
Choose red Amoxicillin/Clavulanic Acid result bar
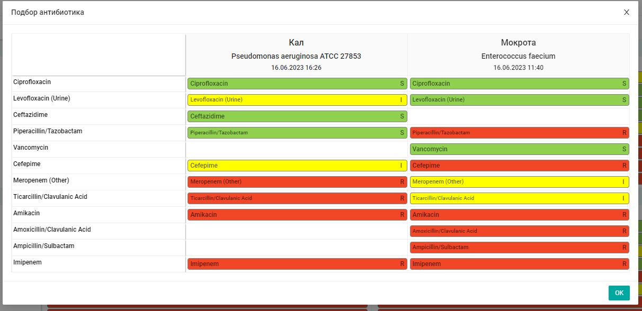[x=519, y=231]
